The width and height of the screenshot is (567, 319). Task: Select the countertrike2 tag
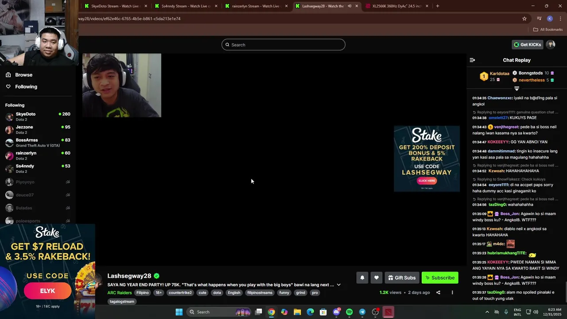(x=180, y=293)
